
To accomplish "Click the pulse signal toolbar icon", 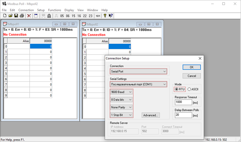I will (56, 16).
